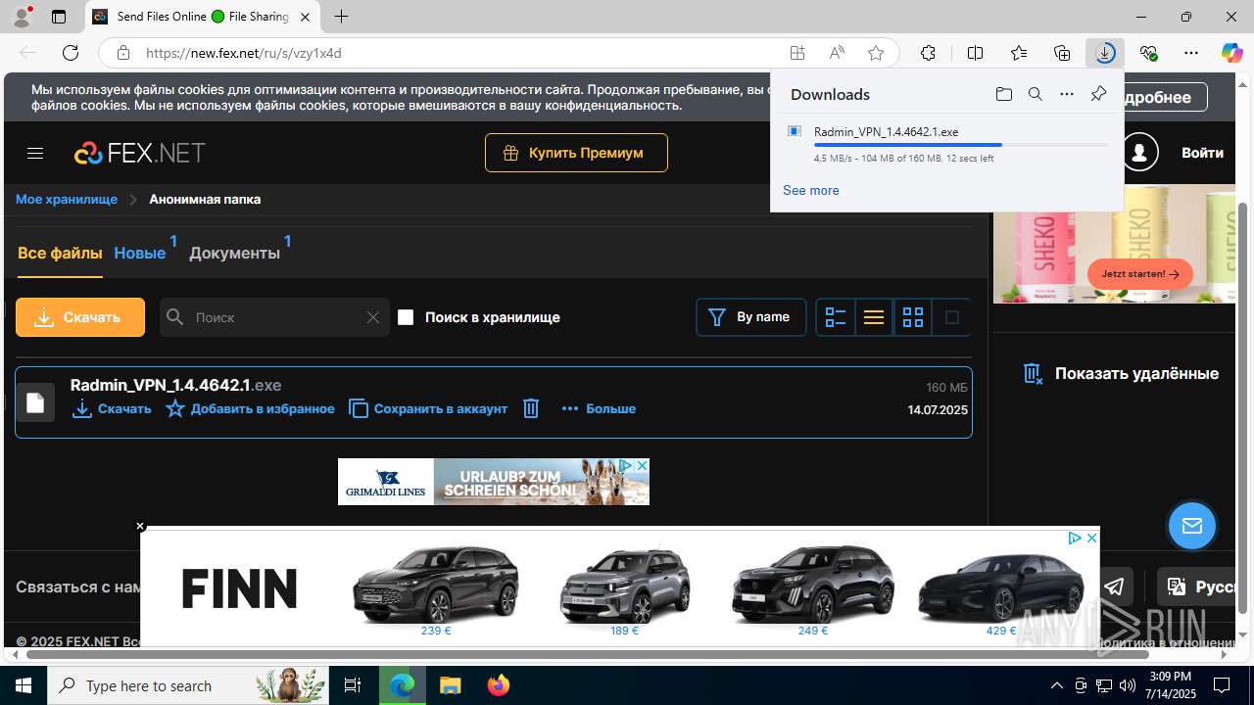Refresh the page
This screenshot has height=705, width=1254.
(x=71, y=53)
